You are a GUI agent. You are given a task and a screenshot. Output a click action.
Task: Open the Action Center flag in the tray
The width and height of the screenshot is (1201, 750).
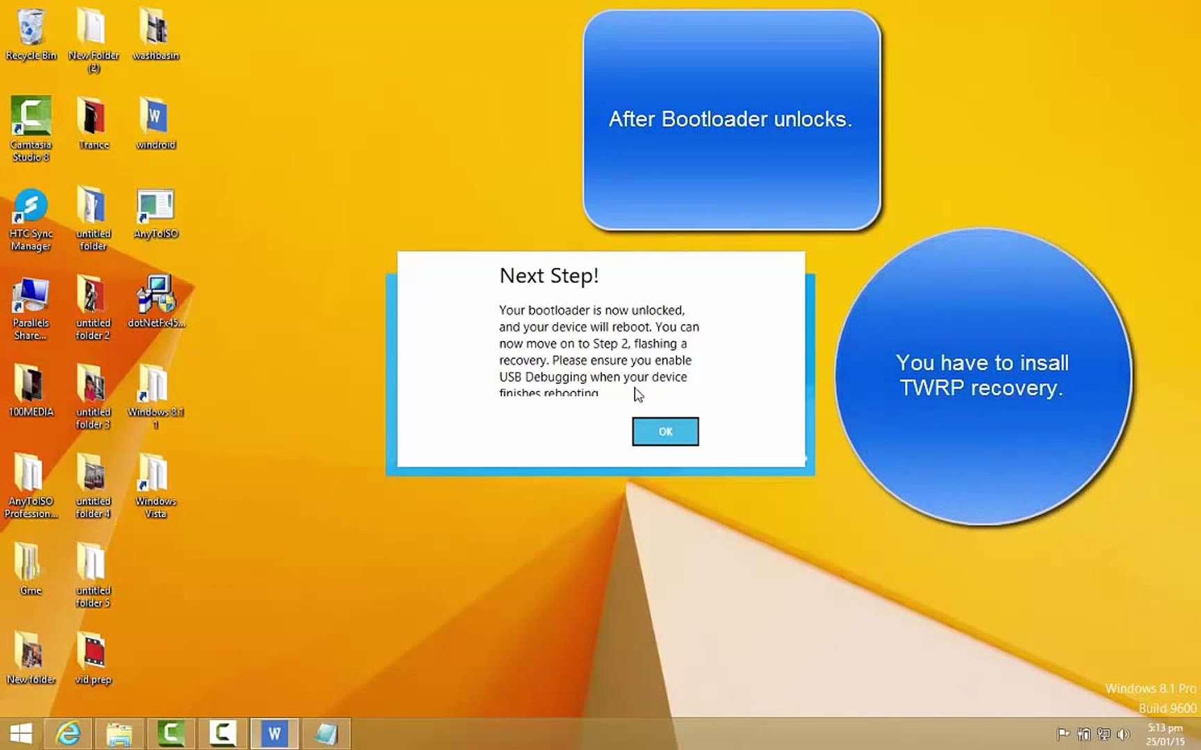(1063, 734)
